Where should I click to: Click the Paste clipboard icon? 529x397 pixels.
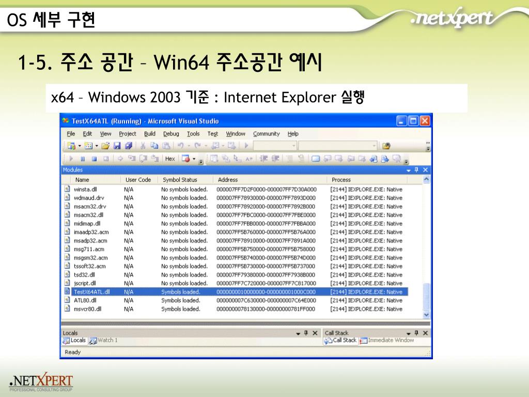tap(166, 146)
